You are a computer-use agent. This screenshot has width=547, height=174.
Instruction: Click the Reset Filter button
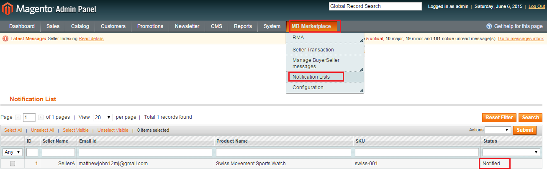coord(499,118)
